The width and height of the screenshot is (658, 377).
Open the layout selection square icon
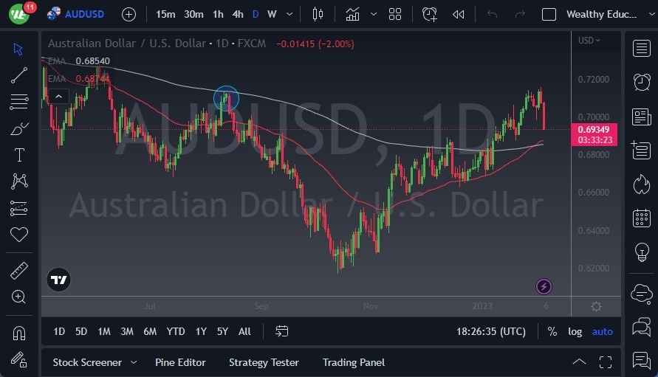(x=549, y=15)
